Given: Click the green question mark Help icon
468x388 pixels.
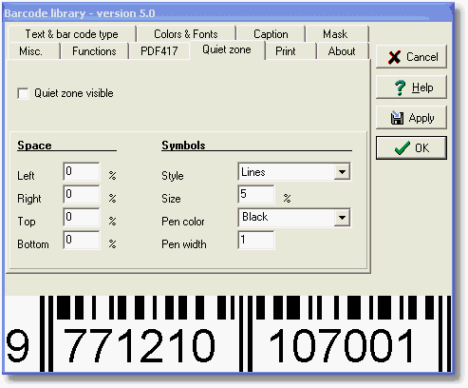Looking at the screenshot, I should click(400, 87).
